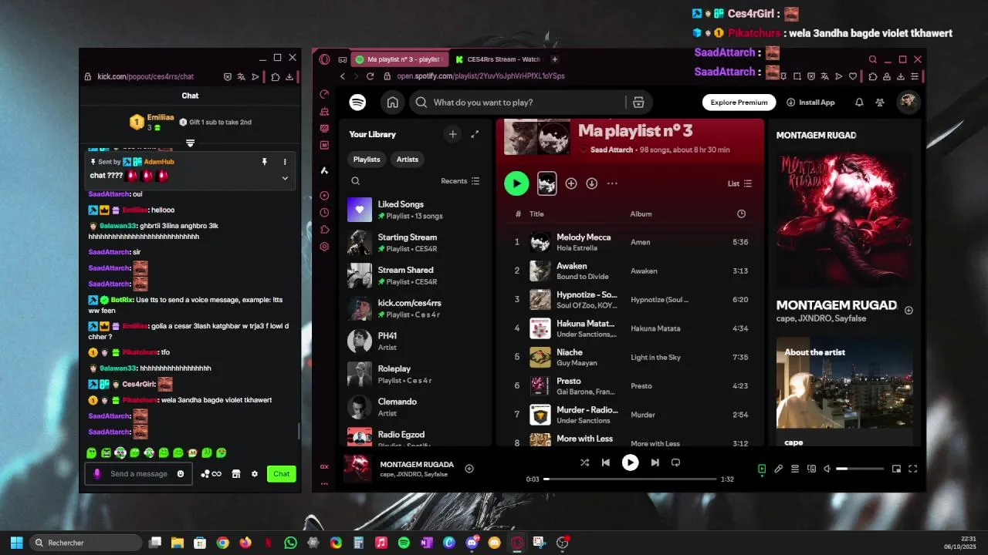Skip to the previous track
988x555 pixels.
(606, 462)
